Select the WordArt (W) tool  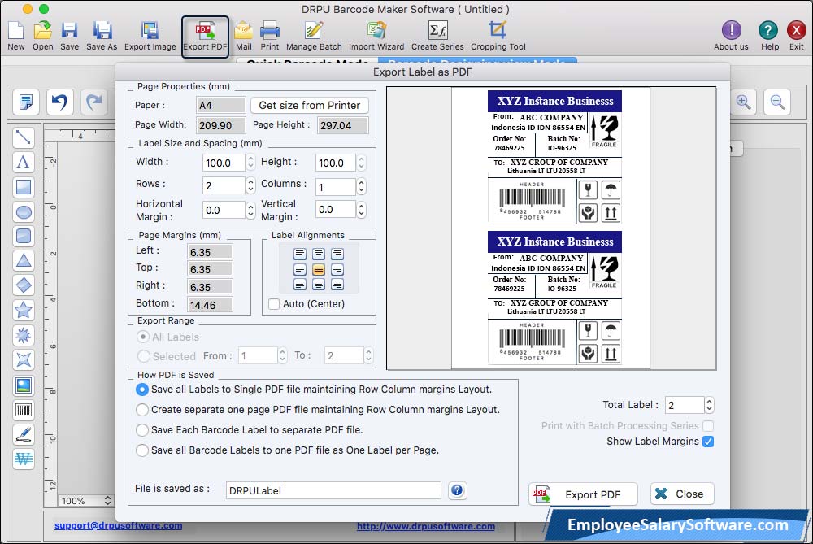(24, 459)
